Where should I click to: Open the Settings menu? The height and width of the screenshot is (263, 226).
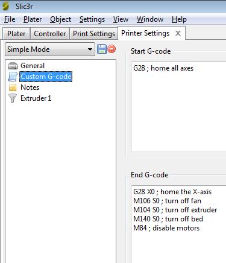click(x=92, y=19)
